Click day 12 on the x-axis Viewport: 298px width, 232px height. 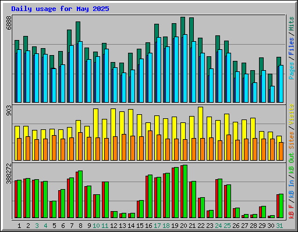(113, 226)
